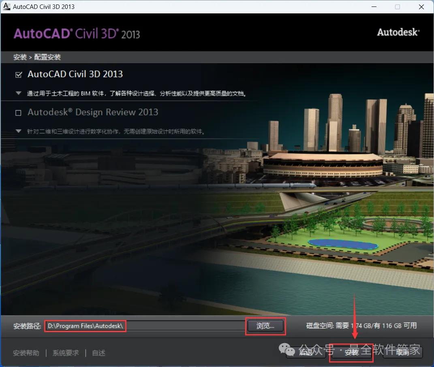Click the 安装 install button
This screenshot has height=367, width=434.
click(351, 352)
